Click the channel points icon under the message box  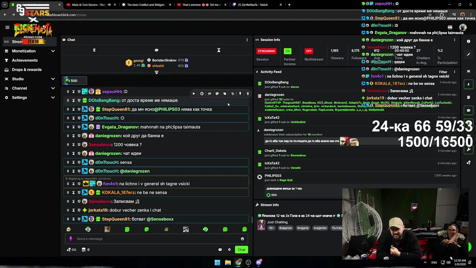tap(71, 250)
